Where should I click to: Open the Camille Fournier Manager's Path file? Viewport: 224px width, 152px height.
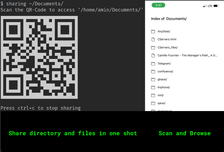click(x=187, y=55)
